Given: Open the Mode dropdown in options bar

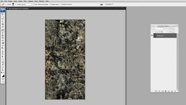Looking at the screenshot, I should point(27,4).
